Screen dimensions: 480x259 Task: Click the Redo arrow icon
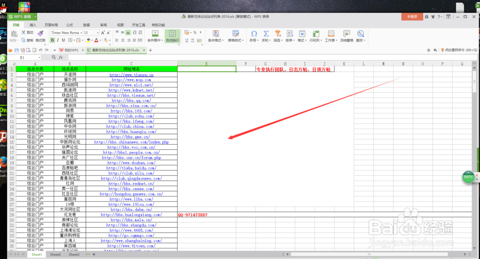coord(47,50)
